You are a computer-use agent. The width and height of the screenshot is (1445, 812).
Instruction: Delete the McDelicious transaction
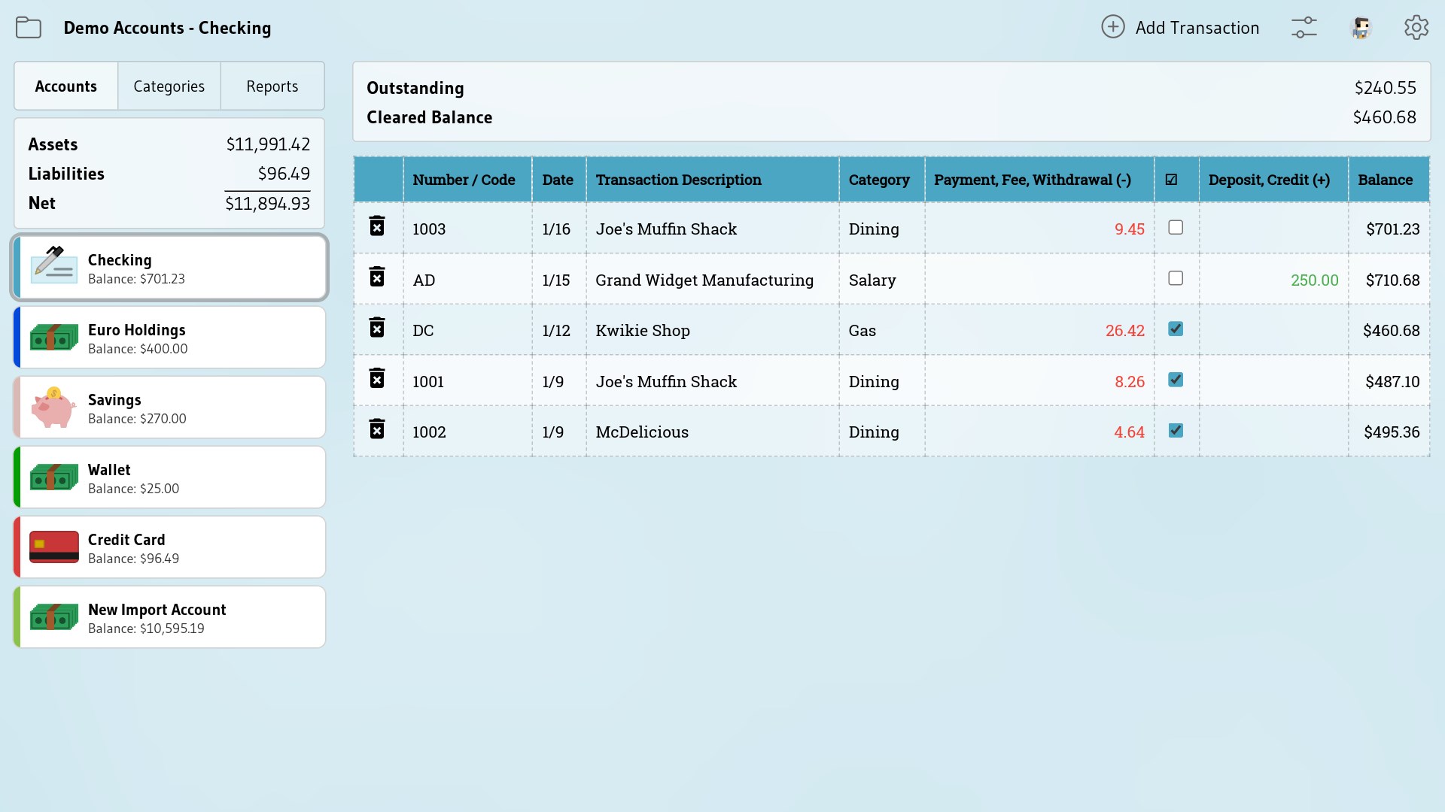(377, 429)
